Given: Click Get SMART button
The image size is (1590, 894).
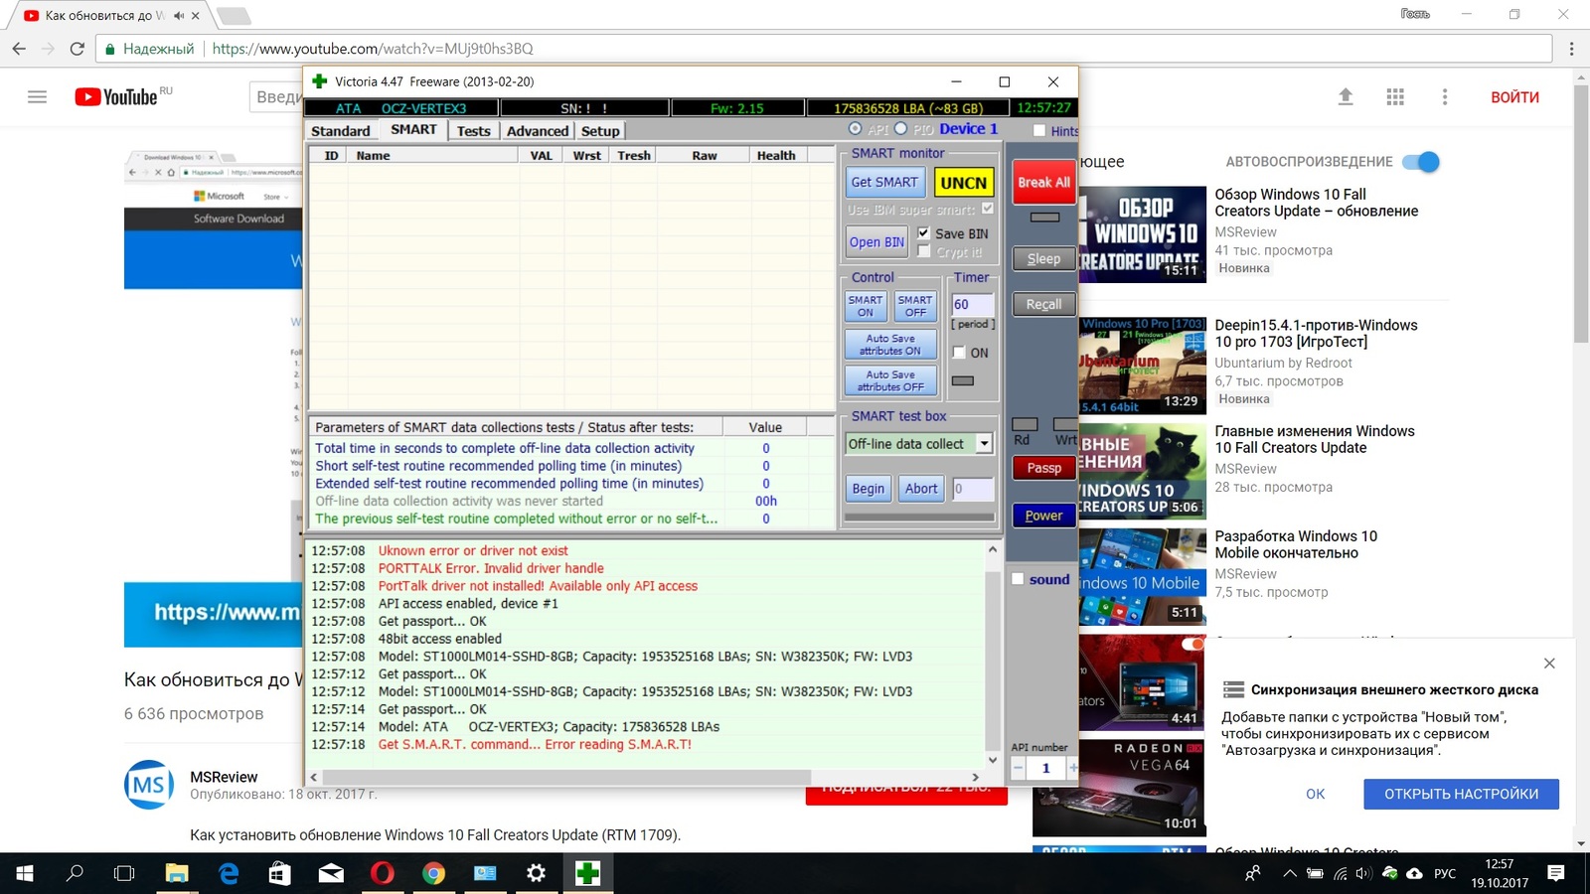Looking at the screenshot, I should [884, 182].
